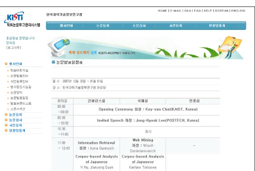
Task: Open 논문발표안내 in the sidebar
Action: tap(19, 76)
